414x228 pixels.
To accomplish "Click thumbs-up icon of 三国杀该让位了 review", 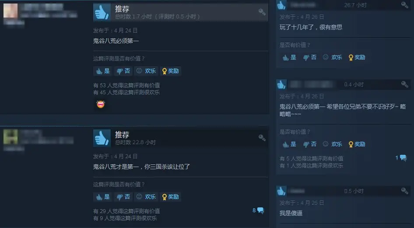I will 102,138.
